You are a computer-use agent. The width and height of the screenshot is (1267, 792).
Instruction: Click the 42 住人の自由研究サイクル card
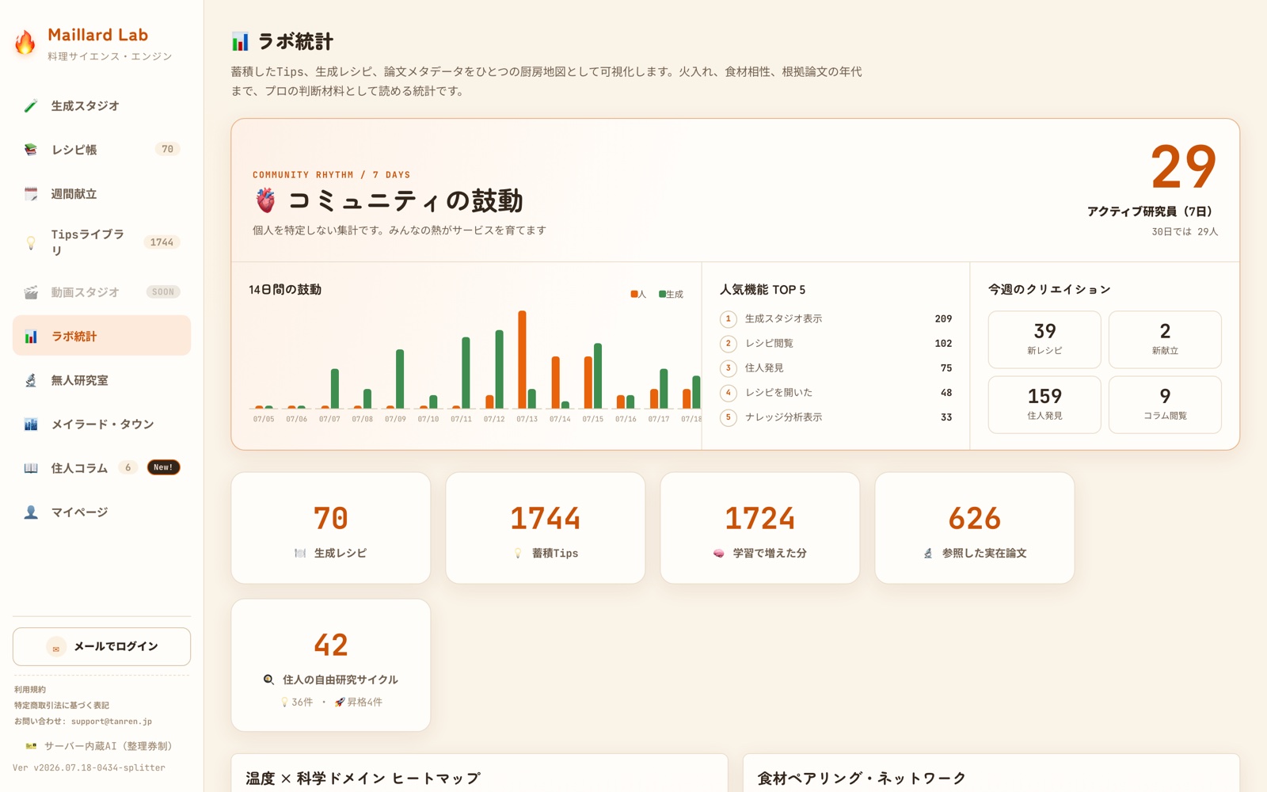pyautogui.click(x=331, y=665)
